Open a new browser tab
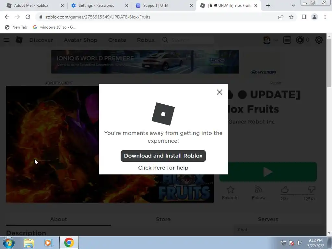Viewport: 332px width, 249px height. [268, 6]
